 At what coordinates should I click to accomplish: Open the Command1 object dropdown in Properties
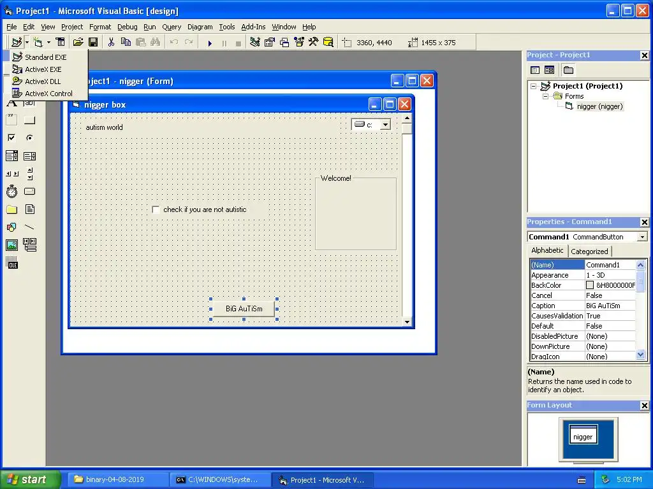tap(642, 237)
